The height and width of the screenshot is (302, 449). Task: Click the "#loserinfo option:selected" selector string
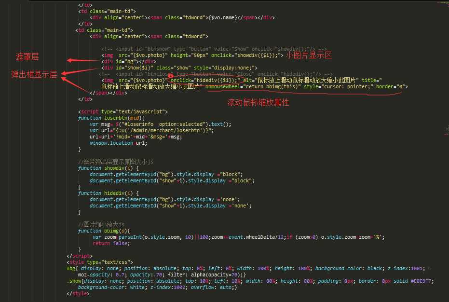point(163,124)
